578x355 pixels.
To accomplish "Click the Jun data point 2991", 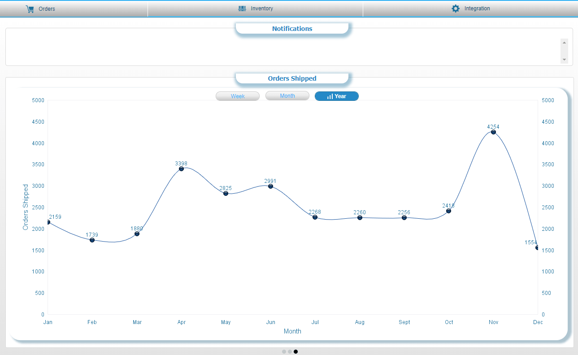I will [x=270, y=186].
